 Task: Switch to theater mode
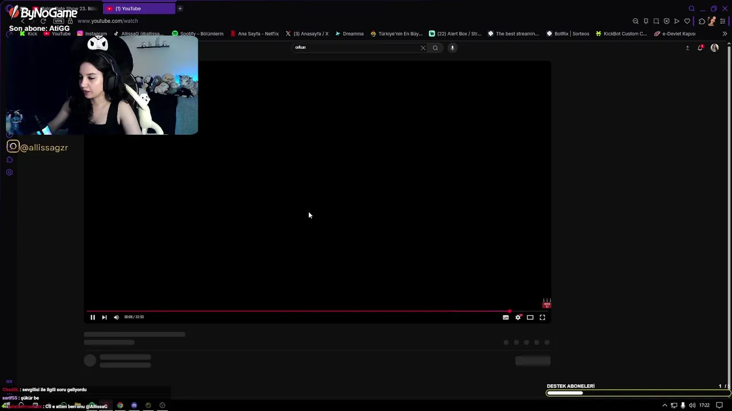point(530,317)
